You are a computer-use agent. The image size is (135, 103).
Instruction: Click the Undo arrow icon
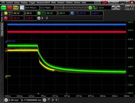coord(114,8)
